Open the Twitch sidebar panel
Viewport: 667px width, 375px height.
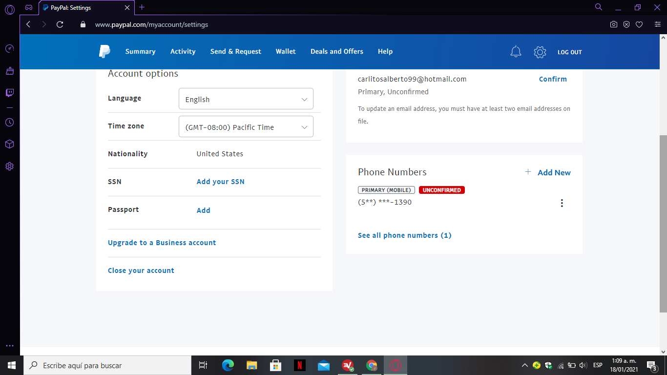(x=9, y=93)
